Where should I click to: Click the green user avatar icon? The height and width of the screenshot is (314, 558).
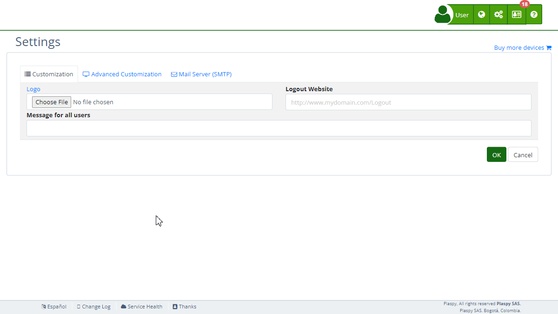coord(443,14)
